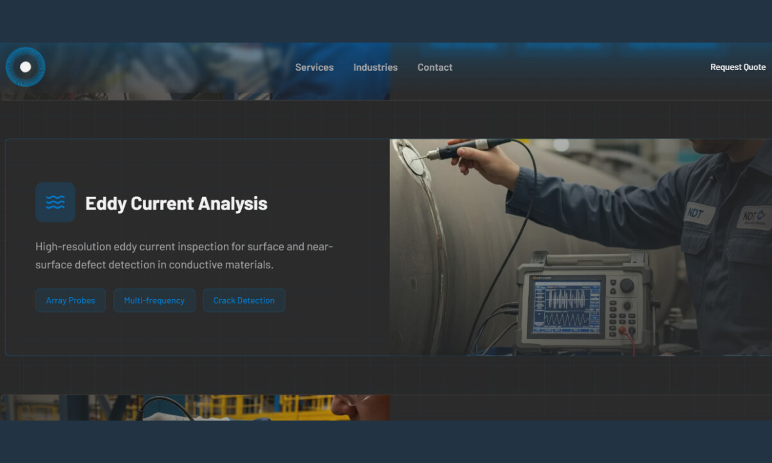Toggle the Array Probes capability tag
This screenshot has height=463, width=772.
pyautogui.click(x=70, y=300)
